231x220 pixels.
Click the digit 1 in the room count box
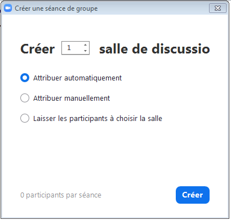coord(69,48)
